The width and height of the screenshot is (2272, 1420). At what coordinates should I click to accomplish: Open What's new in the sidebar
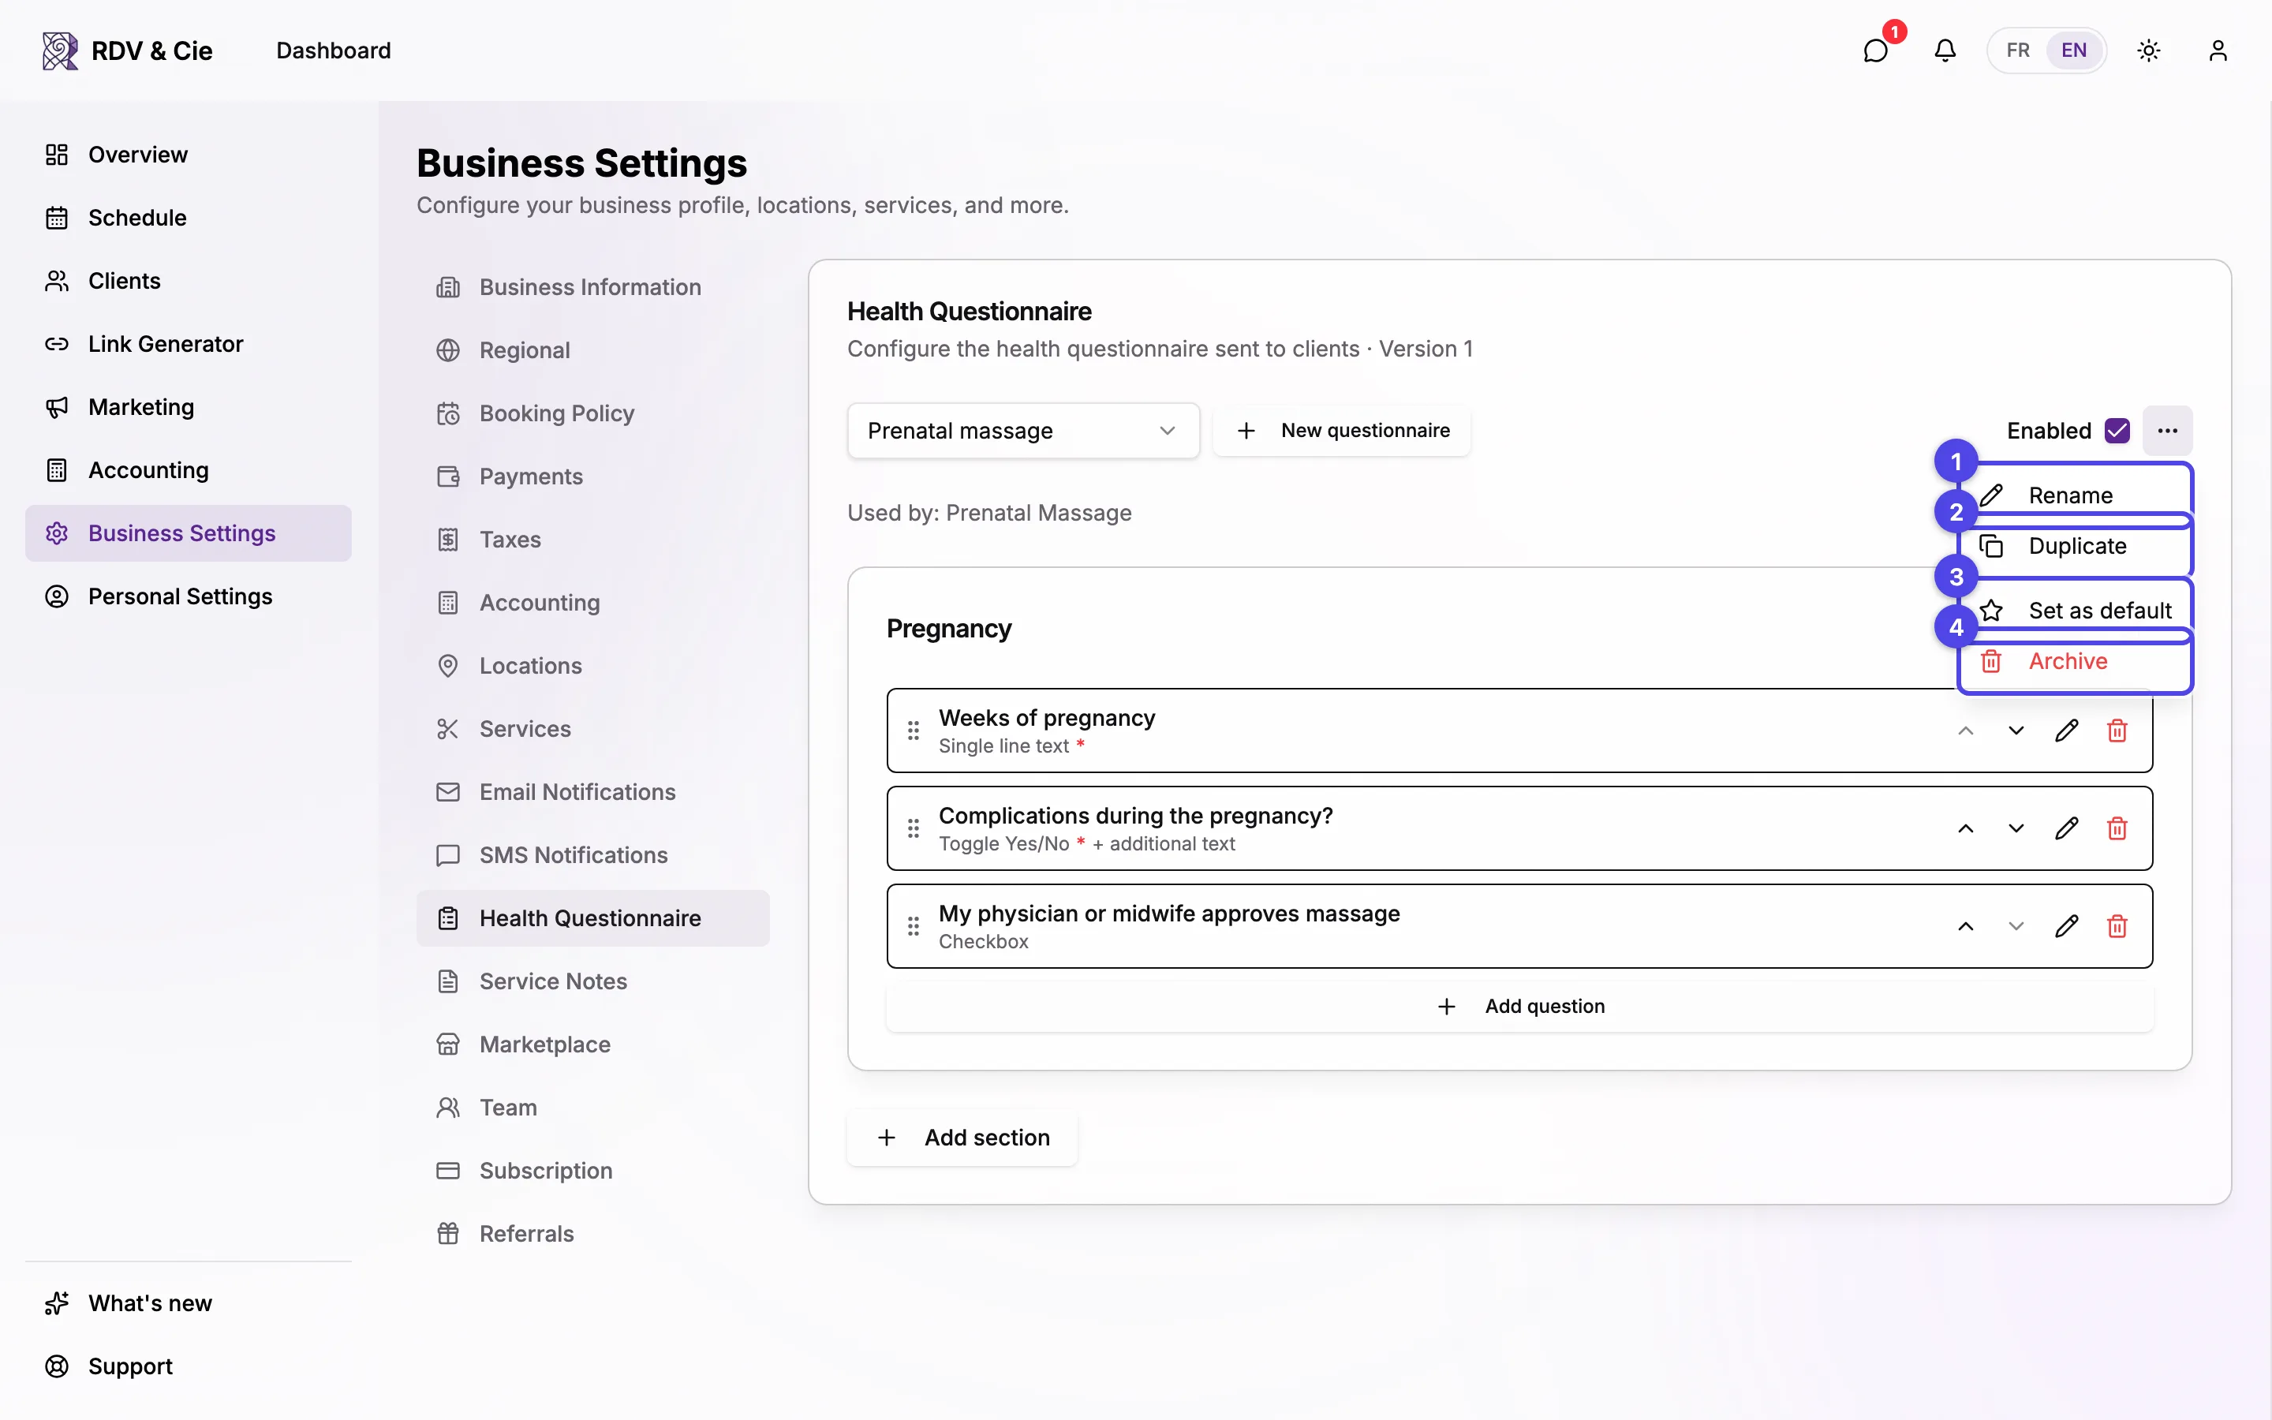[x=189, y=1302]
